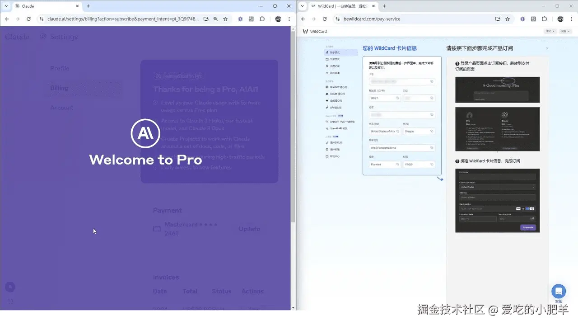Close the WildCard browser tab

tap(373, 6)
